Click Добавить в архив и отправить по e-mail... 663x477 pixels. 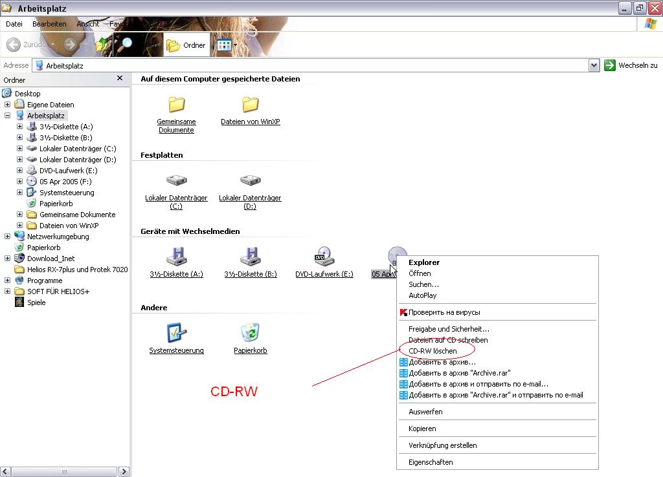(497, 384)
